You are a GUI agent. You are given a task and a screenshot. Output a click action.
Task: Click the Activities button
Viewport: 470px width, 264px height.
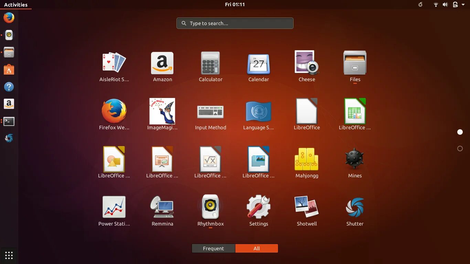(16, 4)
